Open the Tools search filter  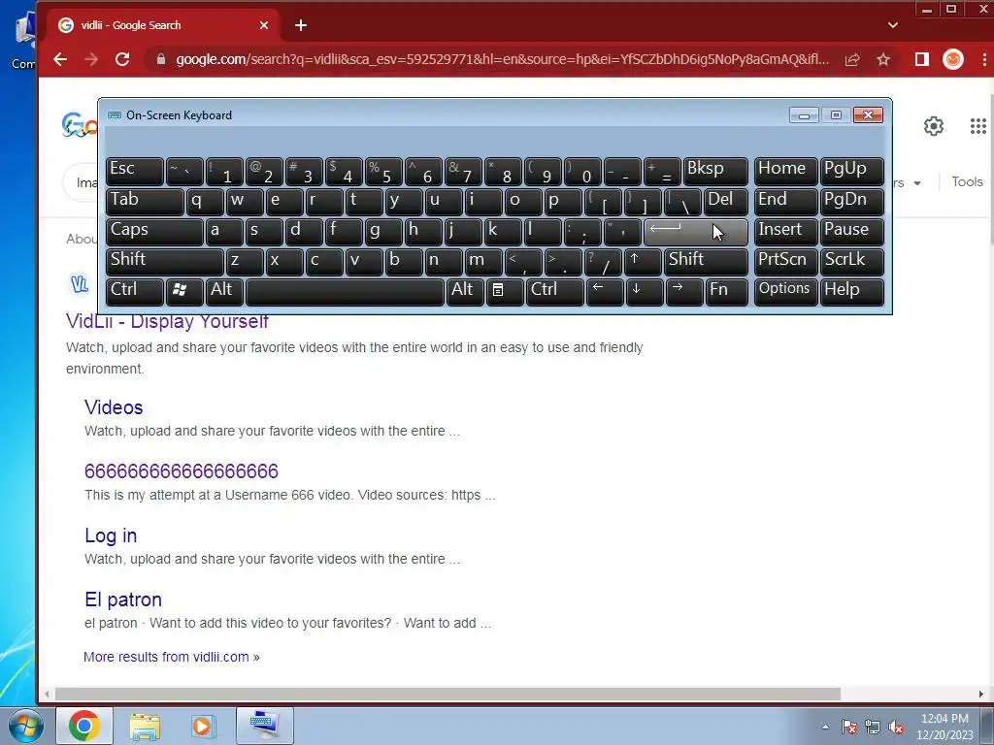pyautogui.click(x=967, y=181)
